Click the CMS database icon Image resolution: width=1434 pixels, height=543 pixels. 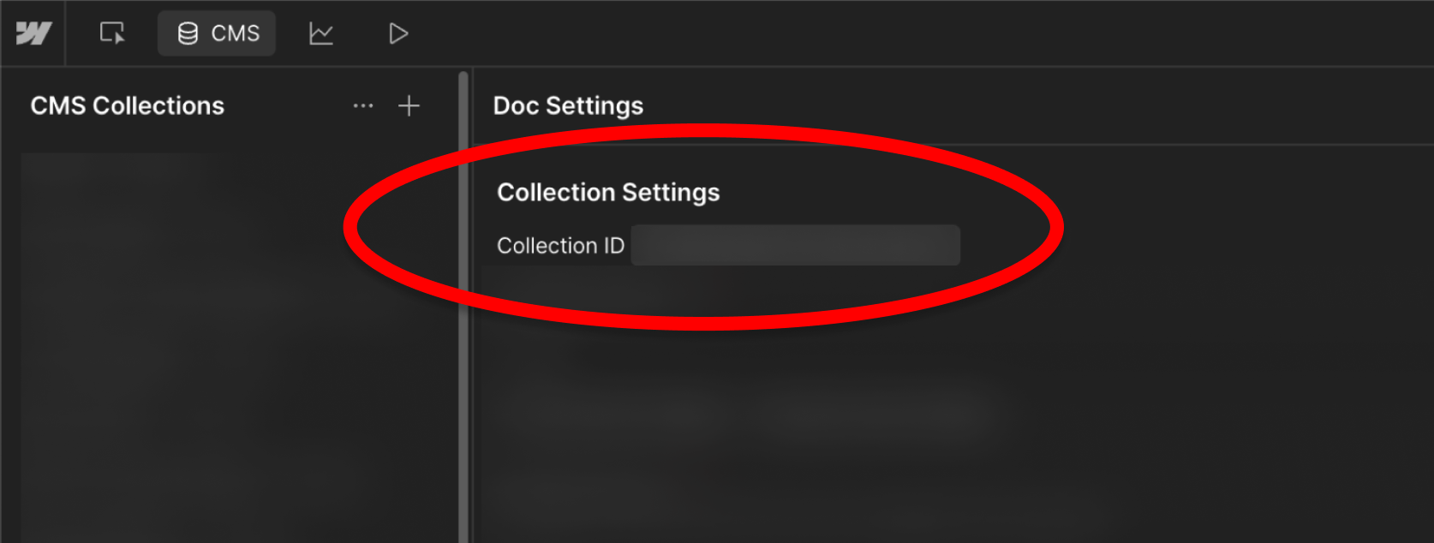pyautogui.click(x=188, y=33)
